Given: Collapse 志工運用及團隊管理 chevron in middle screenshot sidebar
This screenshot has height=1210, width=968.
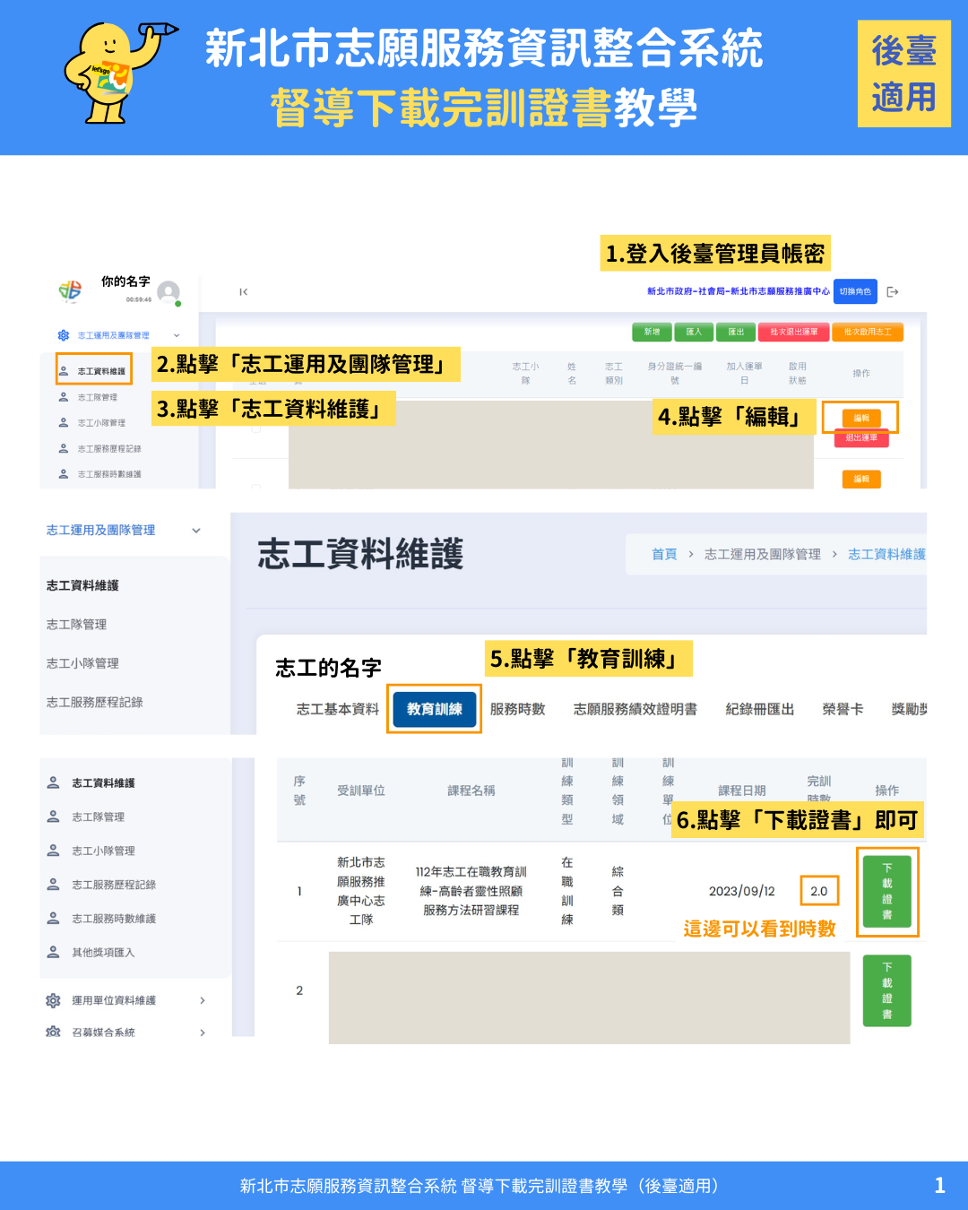Looking at the screenshot, I should (x=196, y=531).
